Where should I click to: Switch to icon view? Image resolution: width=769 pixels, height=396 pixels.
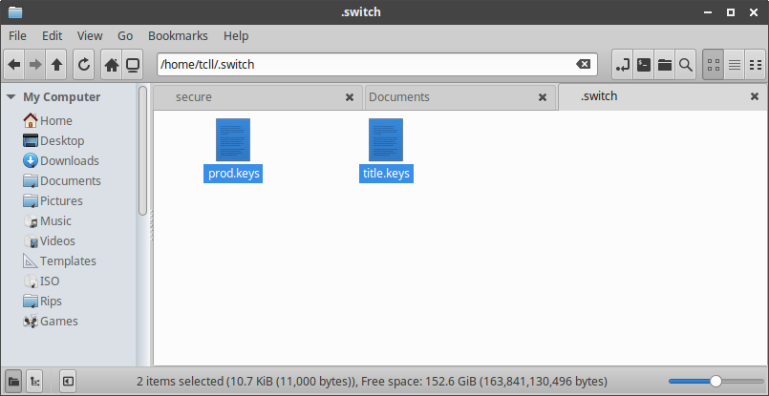coord(713,64)
